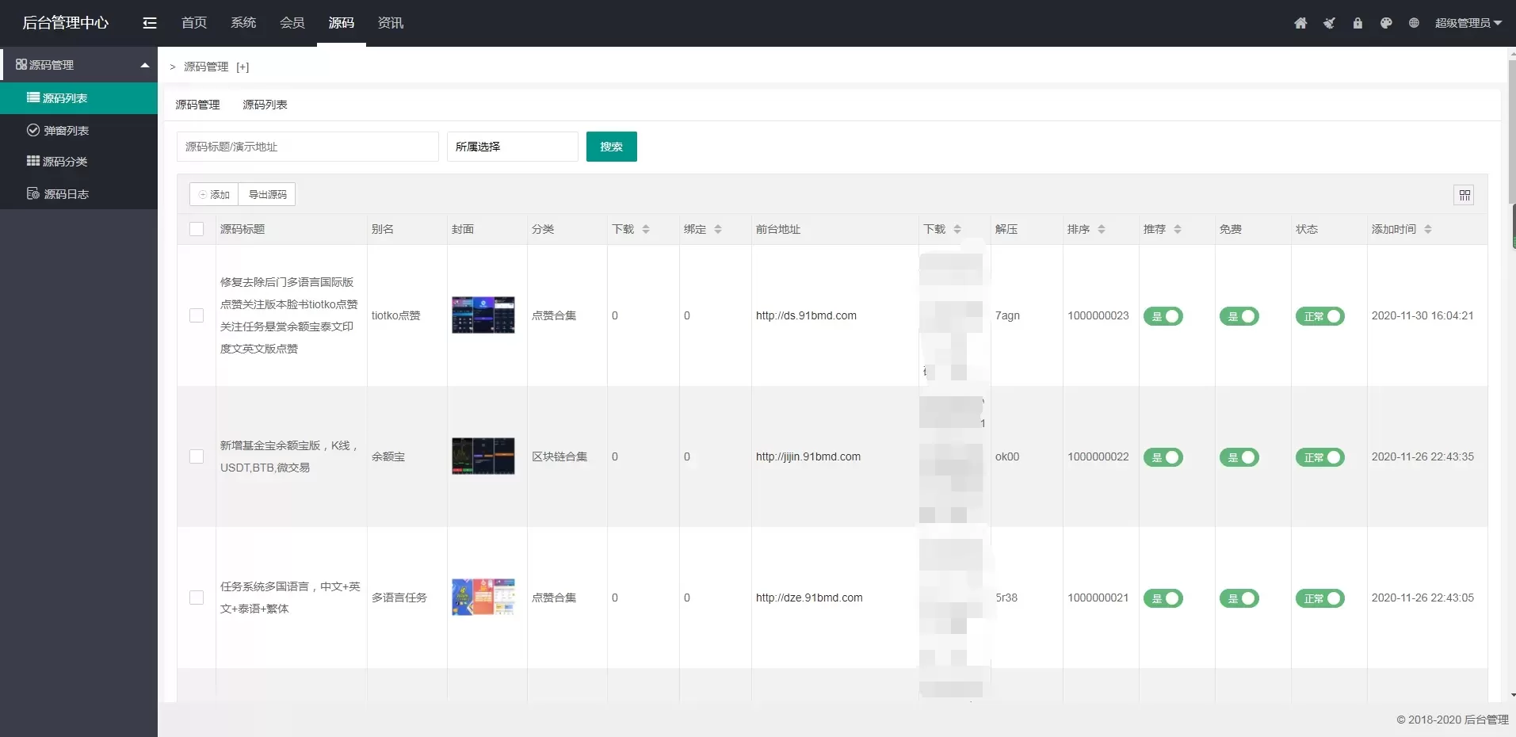1516x737 pixels.
Task: Click the home icon in top bar
Action: (1300, 23)
